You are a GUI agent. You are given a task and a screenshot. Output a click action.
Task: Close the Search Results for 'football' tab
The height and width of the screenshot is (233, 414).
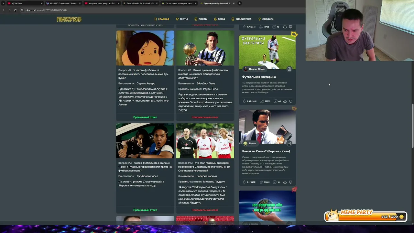coord(157,3)
